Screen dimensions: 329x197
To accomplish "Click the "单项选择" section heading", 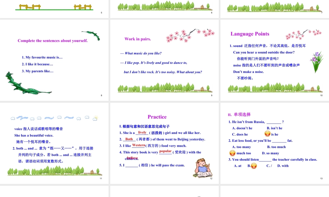I will pos(242,115).
